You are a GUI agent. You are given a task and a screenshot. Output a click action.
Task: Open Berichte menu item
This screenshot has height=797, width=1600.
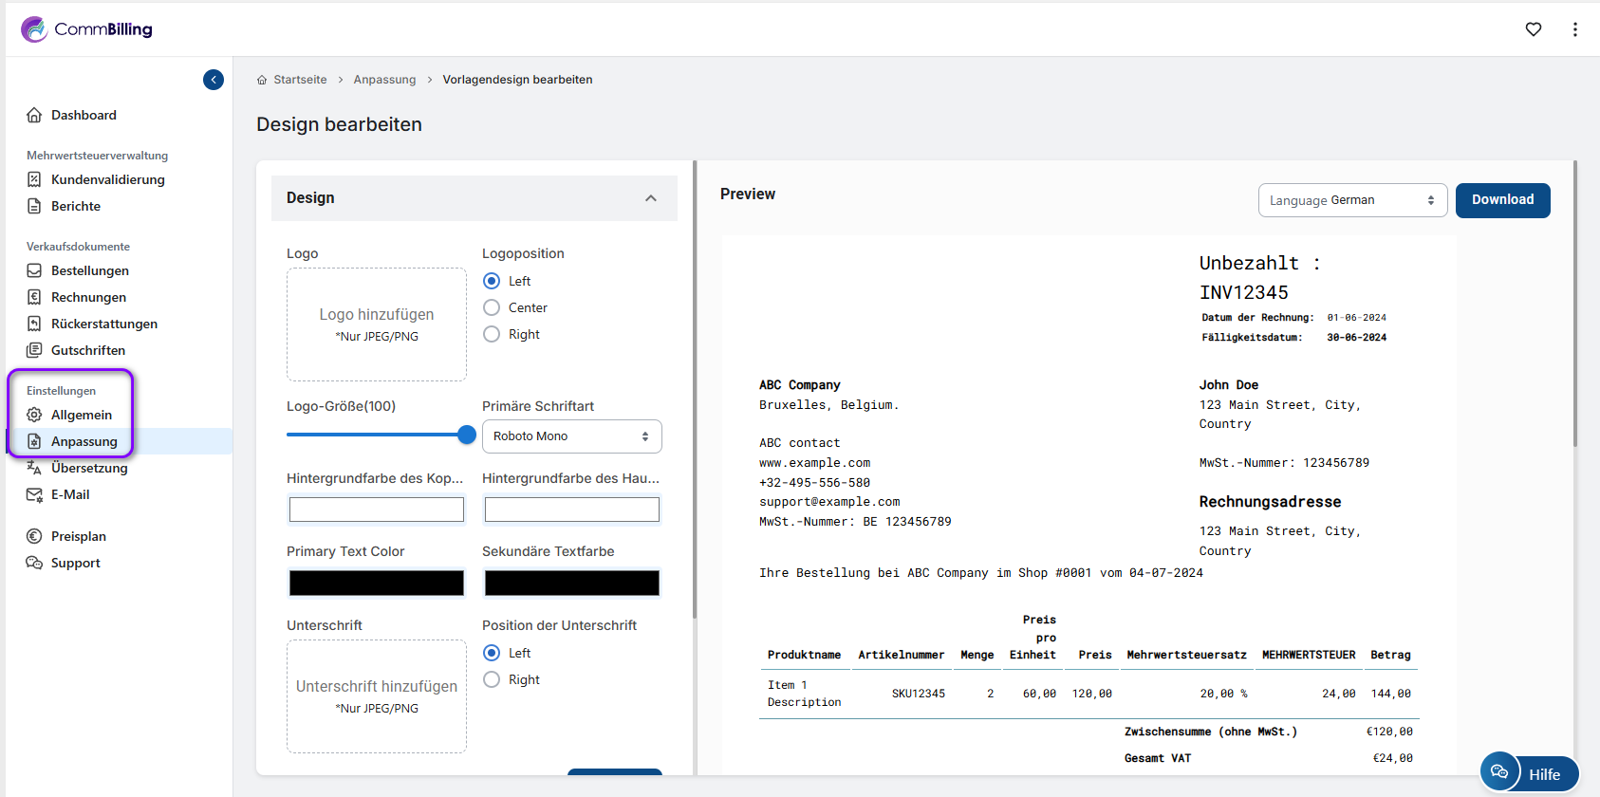[x=76, y=206]
